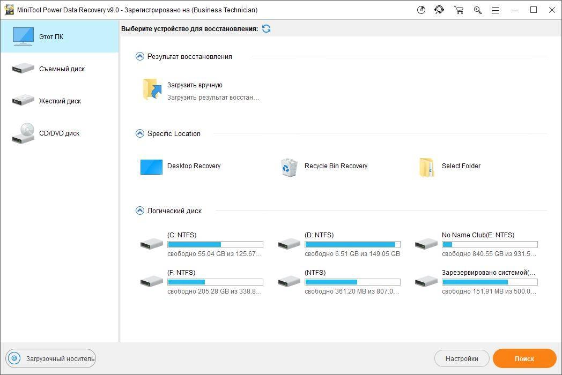Click the clock icon in title bar
This screenshot has height=375, width=562.
pyautogui.click(x=421, y=10)
